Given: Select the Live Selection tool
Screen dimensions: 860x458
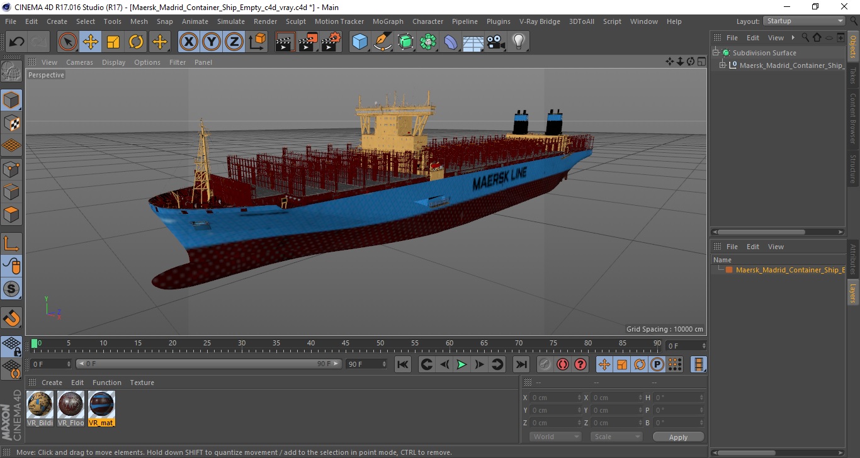Looking at the screenshot, I should click(x=68, y=42).
